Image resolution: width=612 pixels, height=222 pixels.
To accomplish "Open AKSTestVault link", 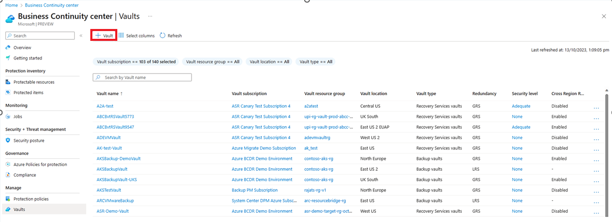I will coord(108,190).
